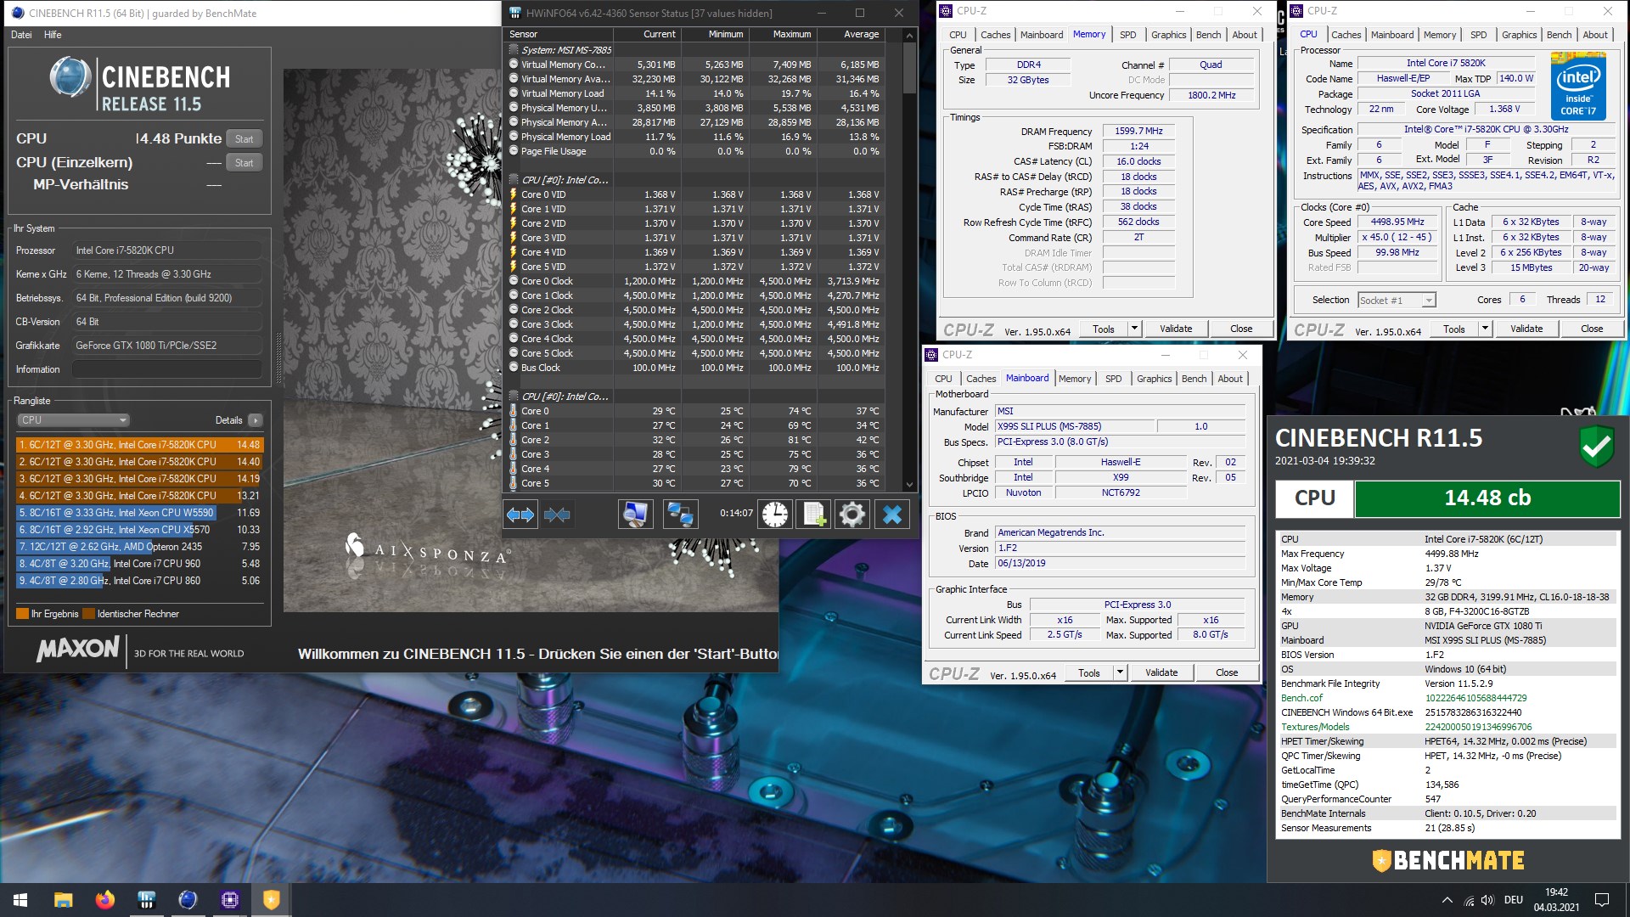Screen dimensions: 1630x917
Task: Open HWiNFO sensor settings gear icon
Action: 852,514
